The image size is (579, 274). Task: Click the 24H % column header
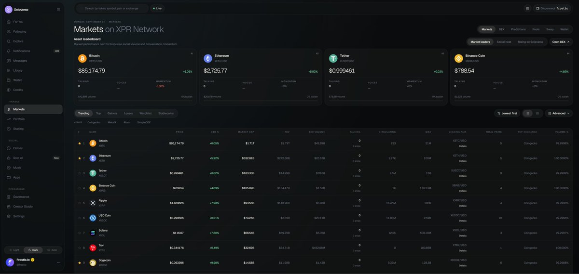215,131
